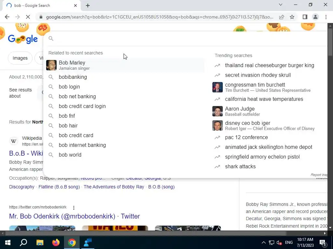Open a new browser tab
333x249 pixels.
tap(88, 6)
